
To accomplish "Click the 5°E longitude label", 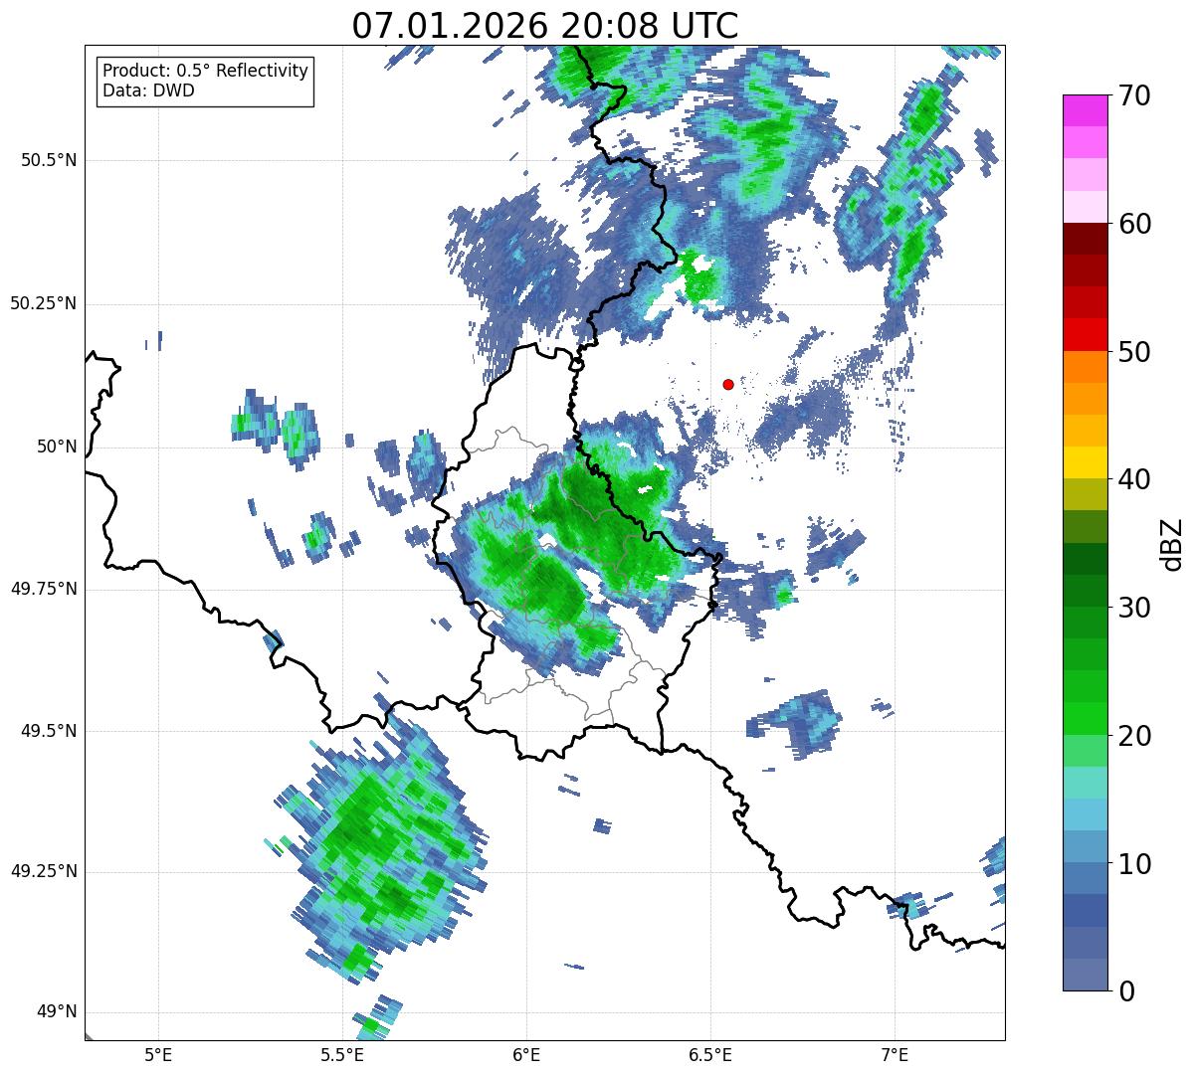I will tap(158, 1054).
